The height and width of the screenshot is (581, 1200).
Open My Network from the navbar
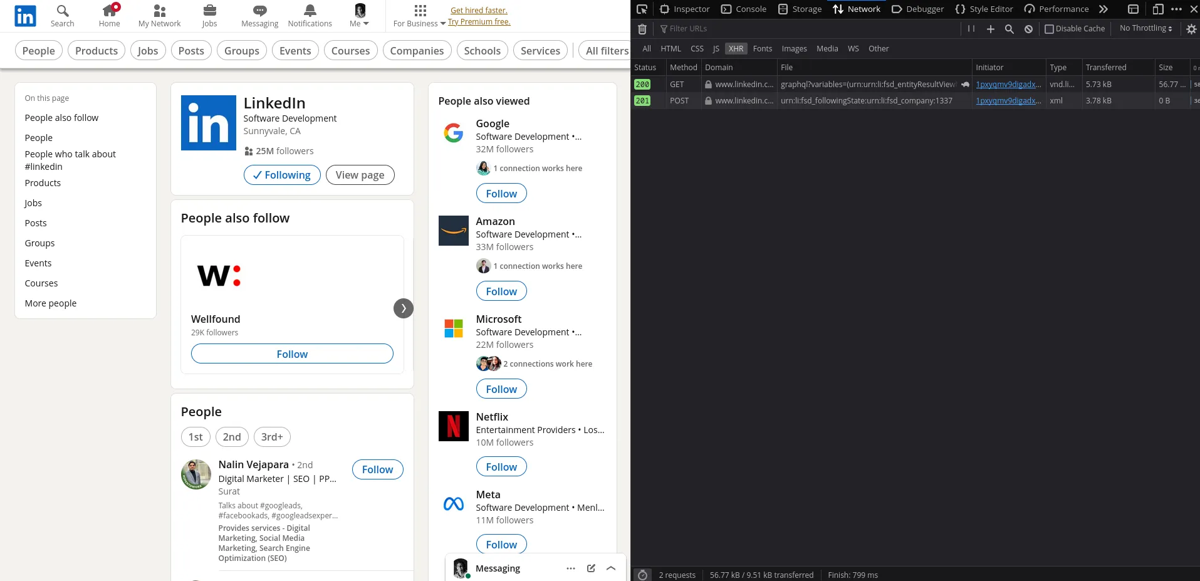(x=159, y=16)
